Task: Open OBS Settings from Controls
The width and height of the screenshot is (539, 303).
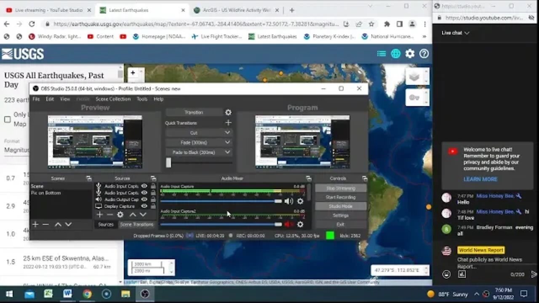Action: pyautogui.click(x=340, y=215)
